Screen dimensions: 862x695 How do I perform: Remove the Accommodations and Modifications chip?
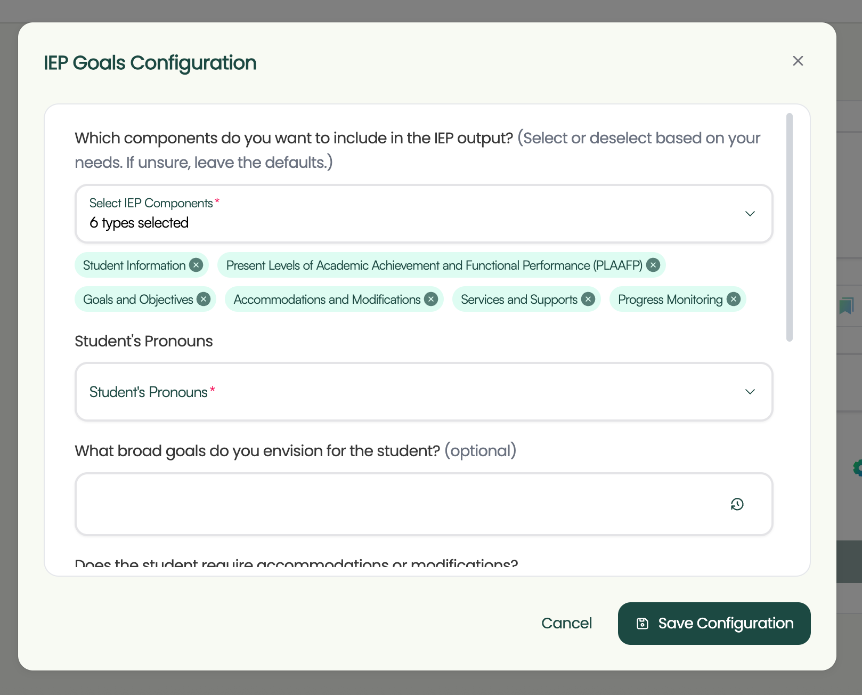tap(430, 299)
